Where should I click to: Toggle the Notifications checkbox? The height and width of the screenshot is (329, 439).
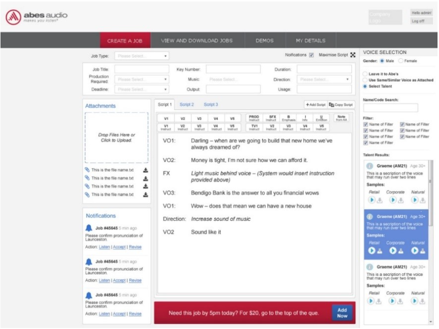coord(311,55)
